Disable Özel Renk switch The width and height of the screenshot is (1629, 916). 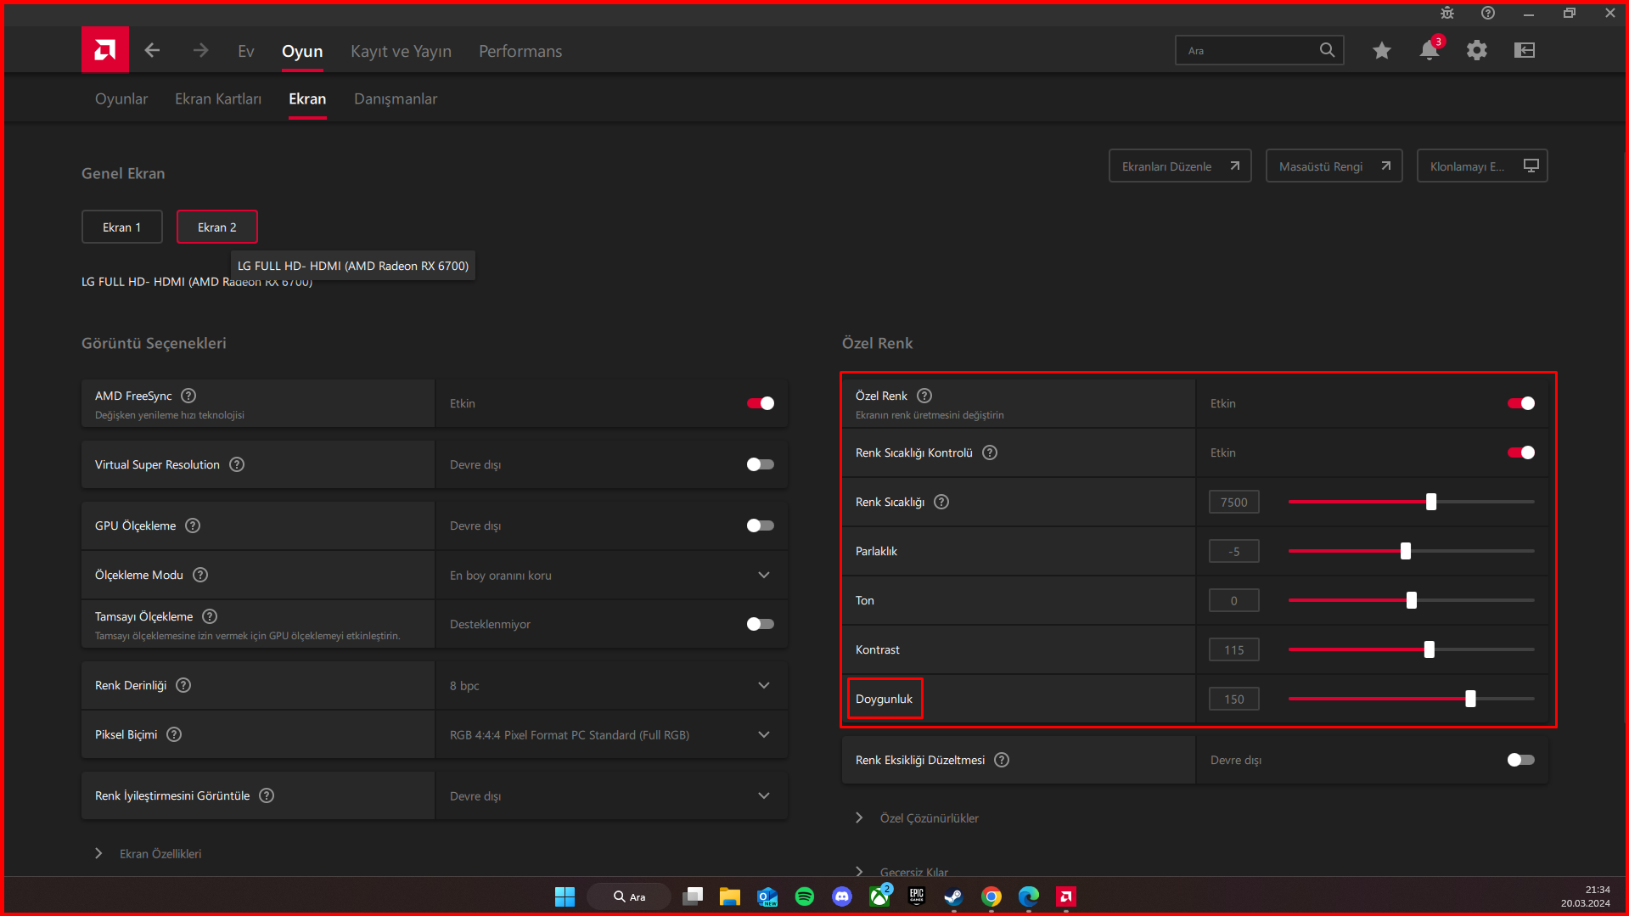(1520, 403)
